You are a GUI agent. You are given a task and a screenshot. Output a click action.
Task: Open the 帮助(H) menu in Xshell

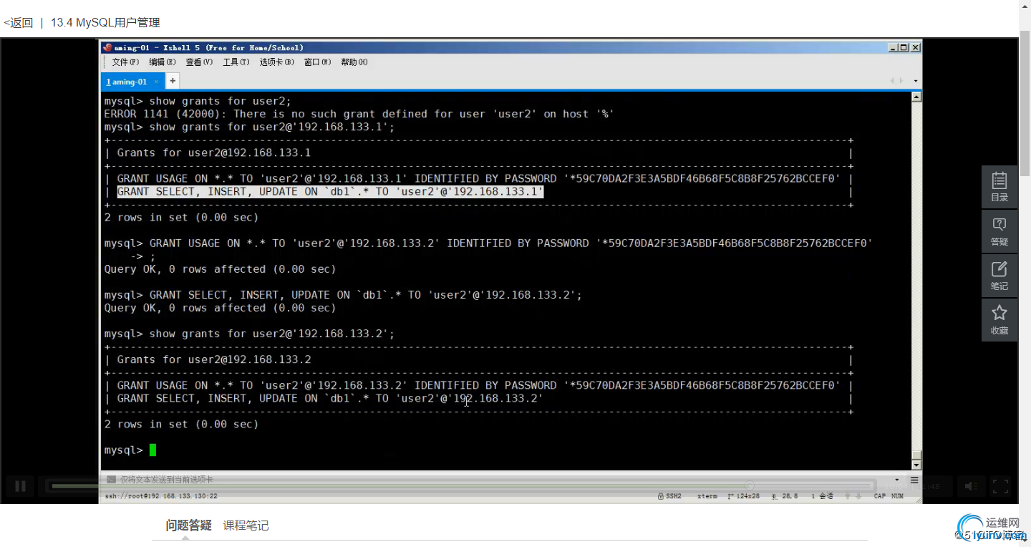pos(354,62)
